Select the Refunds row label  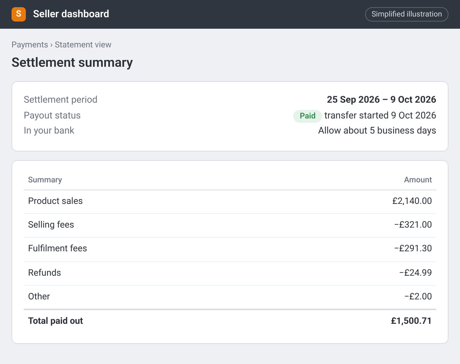pos(45,272)
